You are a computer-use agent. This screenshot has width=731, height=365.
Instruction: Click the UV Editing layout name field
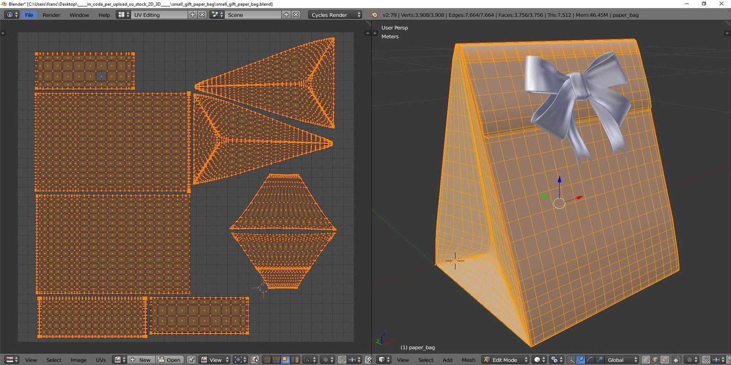click(160, 15)
